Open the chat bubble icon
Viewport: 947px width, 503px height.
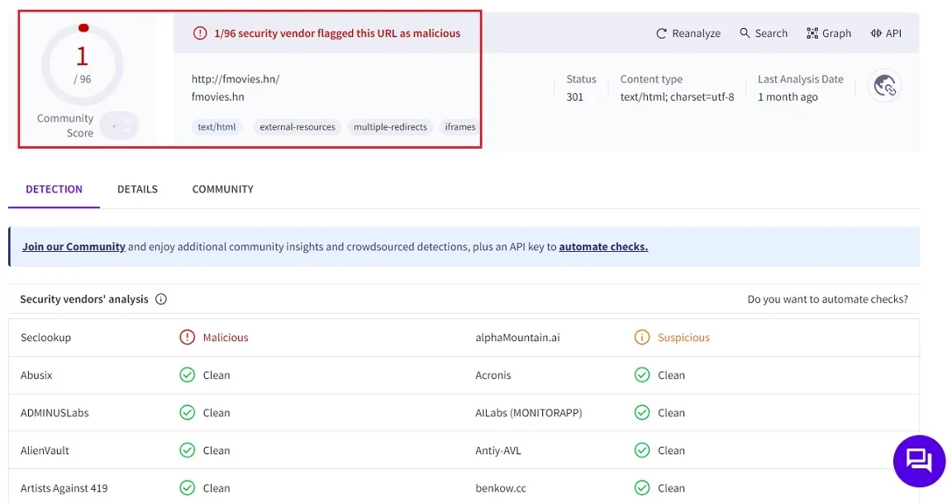coord(919,461)
